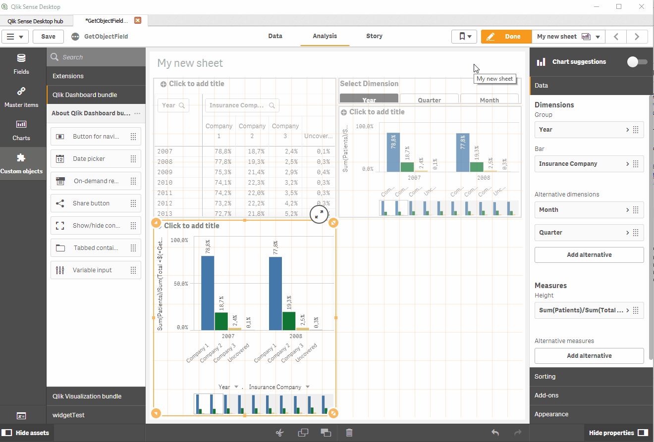Viewport: 654px width, 442px height.
Task: Select Quarter in Select Dimension
Action: pyautogui.click(x=429, y=99)
